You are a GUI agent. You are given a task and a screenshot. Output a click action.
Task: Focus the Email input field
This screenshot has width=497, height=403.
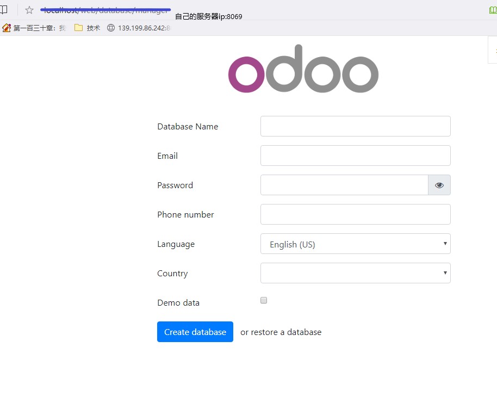coord(355,156)
